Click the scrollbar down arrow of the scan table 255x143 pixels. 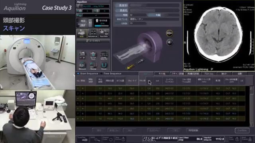(251, 124)
